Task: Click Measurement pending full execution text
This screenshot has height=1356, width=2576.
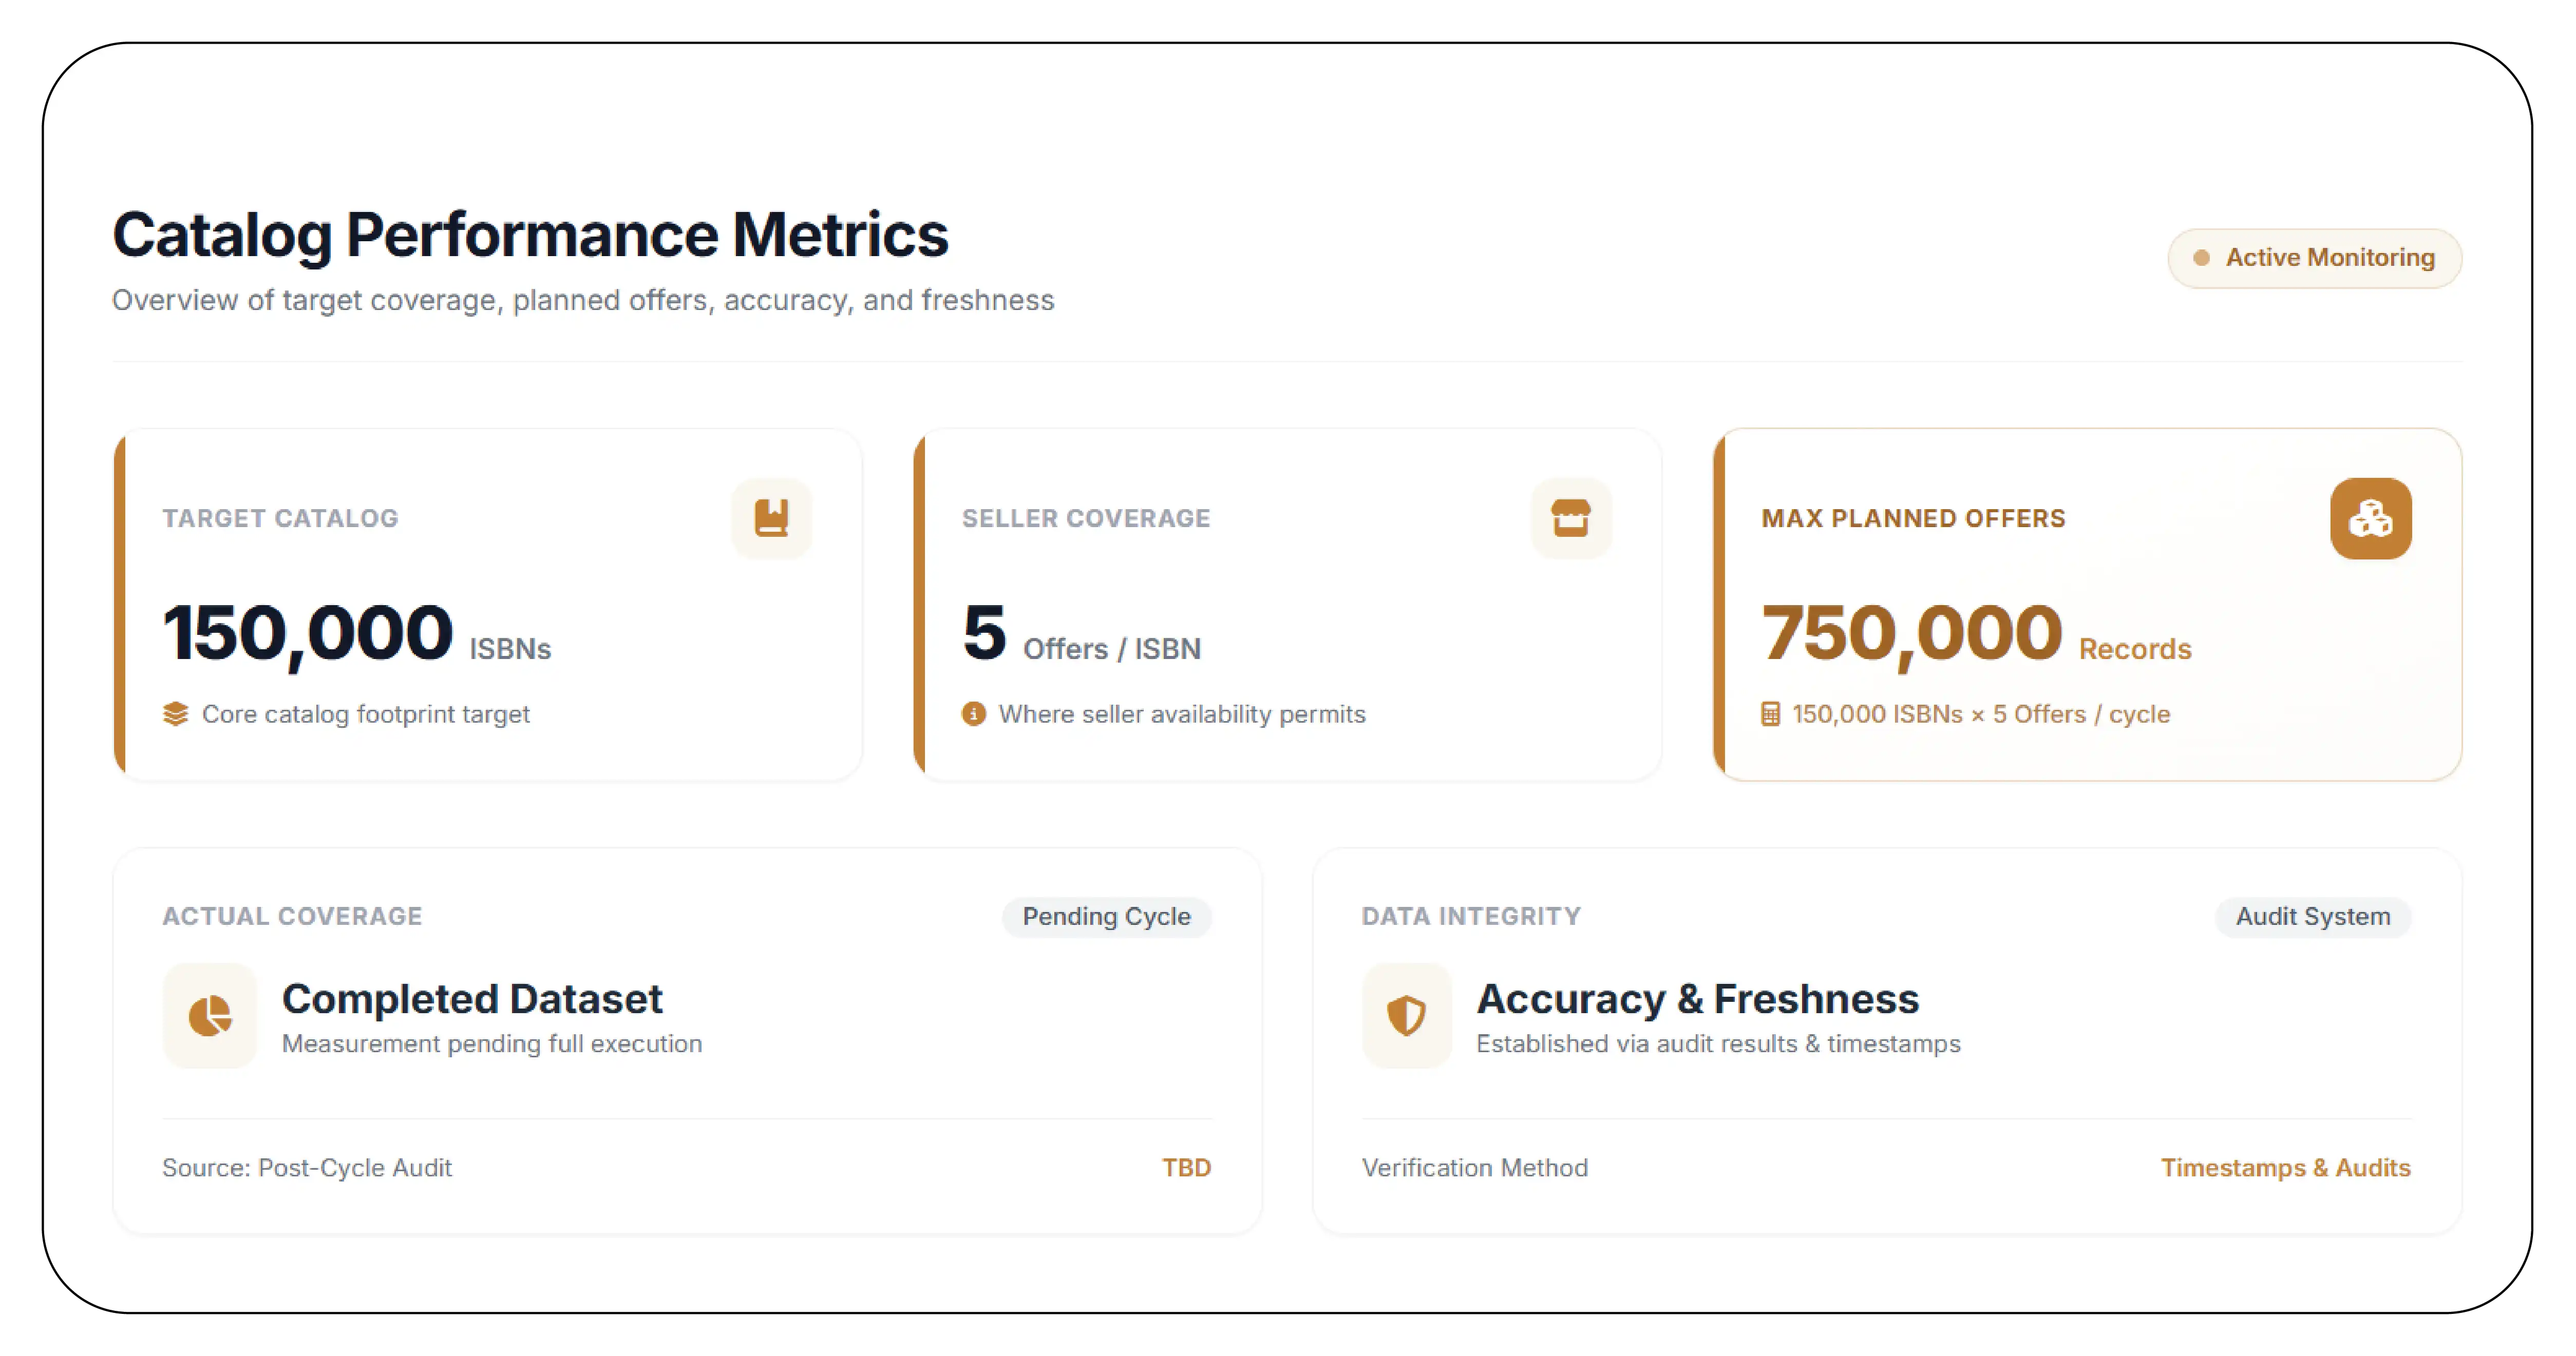Action: tap(492, 1043)
